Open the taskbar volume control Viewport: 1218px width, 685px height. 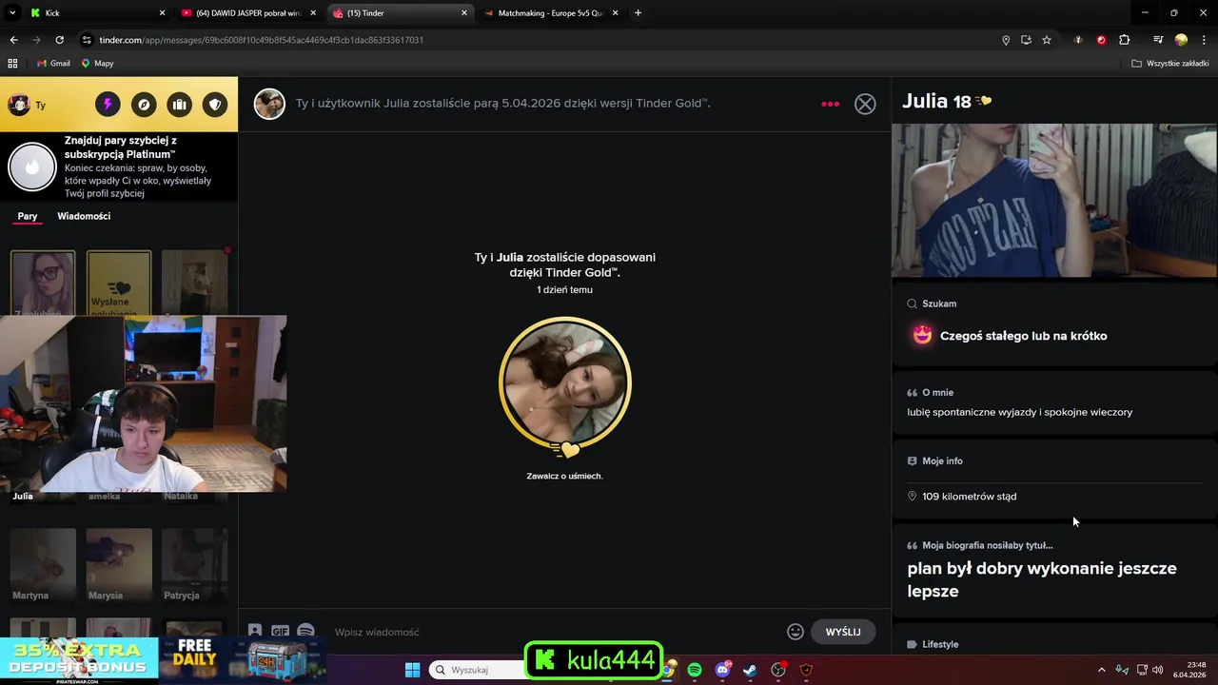pos(1157,670)
